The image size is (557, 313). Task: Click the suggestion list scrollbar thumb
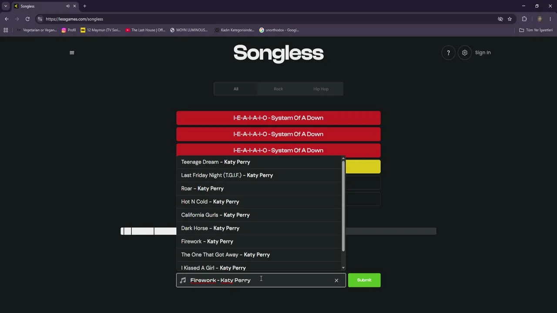click(343, 206)
